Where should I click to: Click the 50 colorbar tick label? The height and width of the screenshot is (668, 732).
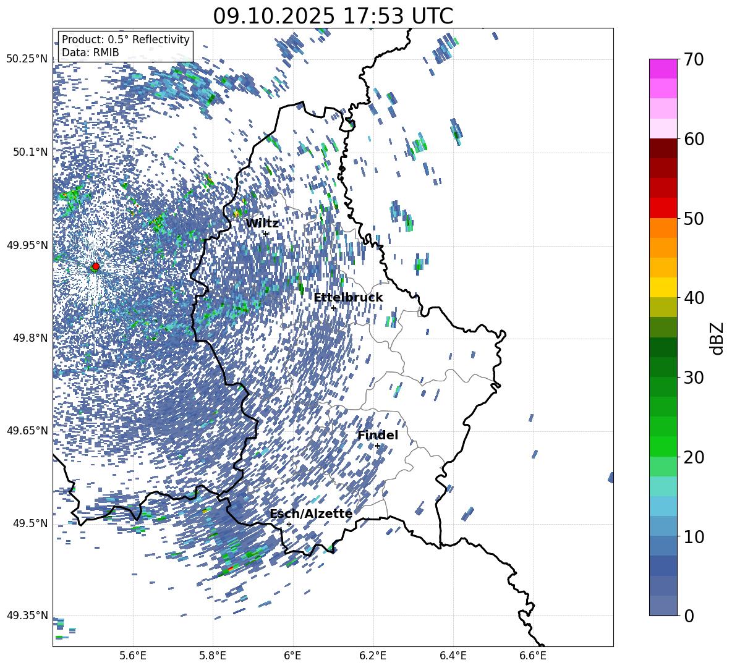tap(694, 218)
